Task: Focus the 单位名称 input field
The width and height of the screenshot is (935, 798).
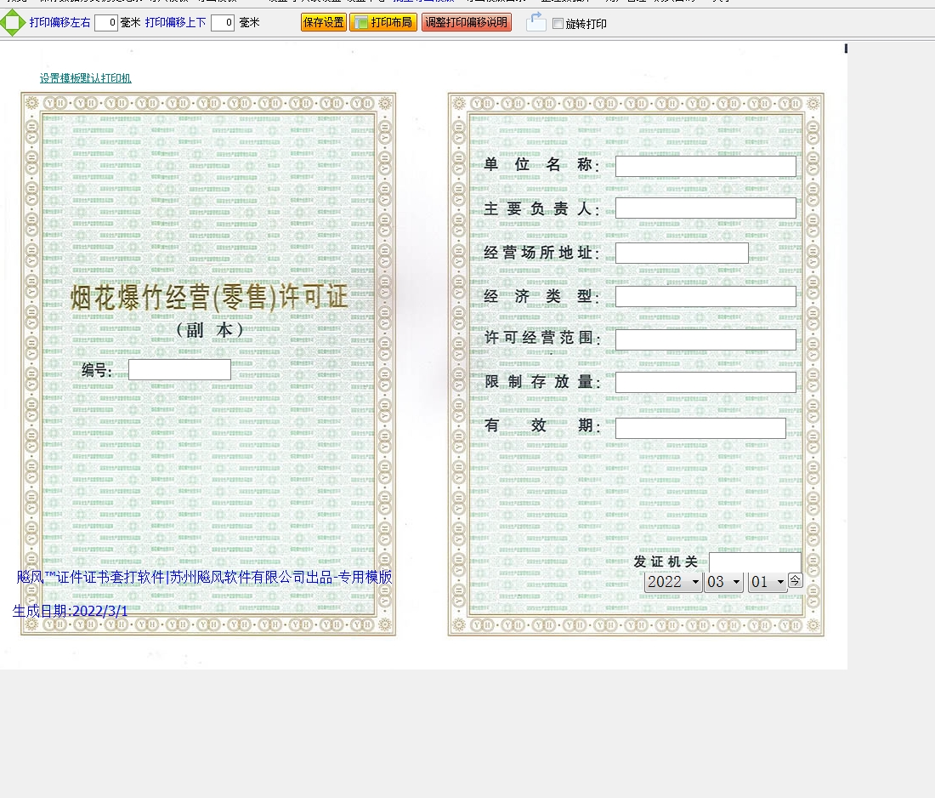Action: 705,166
